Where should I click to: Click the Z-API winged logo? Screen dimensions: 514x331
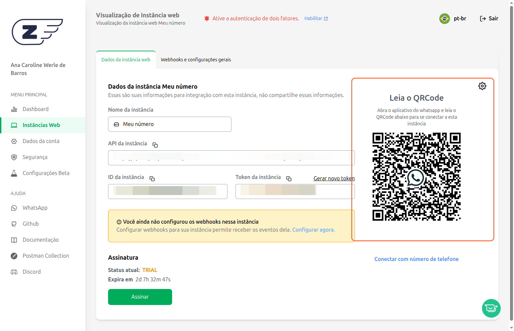37,32
